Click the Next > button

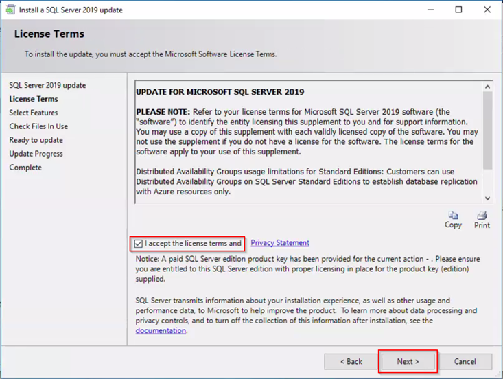[408, 361]
